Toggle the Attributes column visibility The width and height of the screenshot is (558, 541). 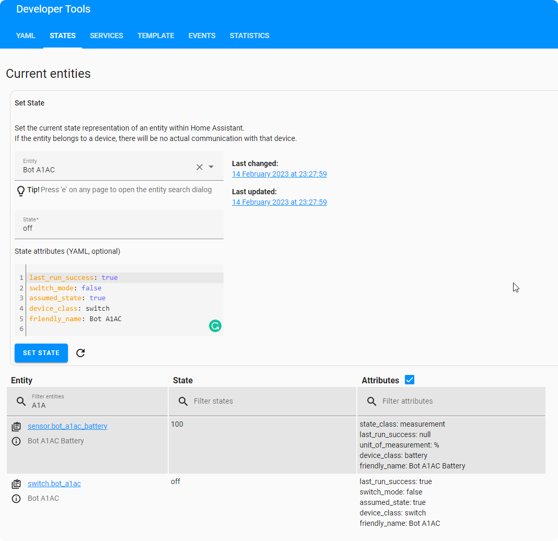click(x=410, y=380)
